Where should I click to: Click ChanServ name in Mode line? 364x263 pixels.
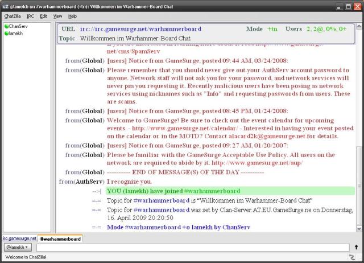pyautogui.click(x=237, y=227)
